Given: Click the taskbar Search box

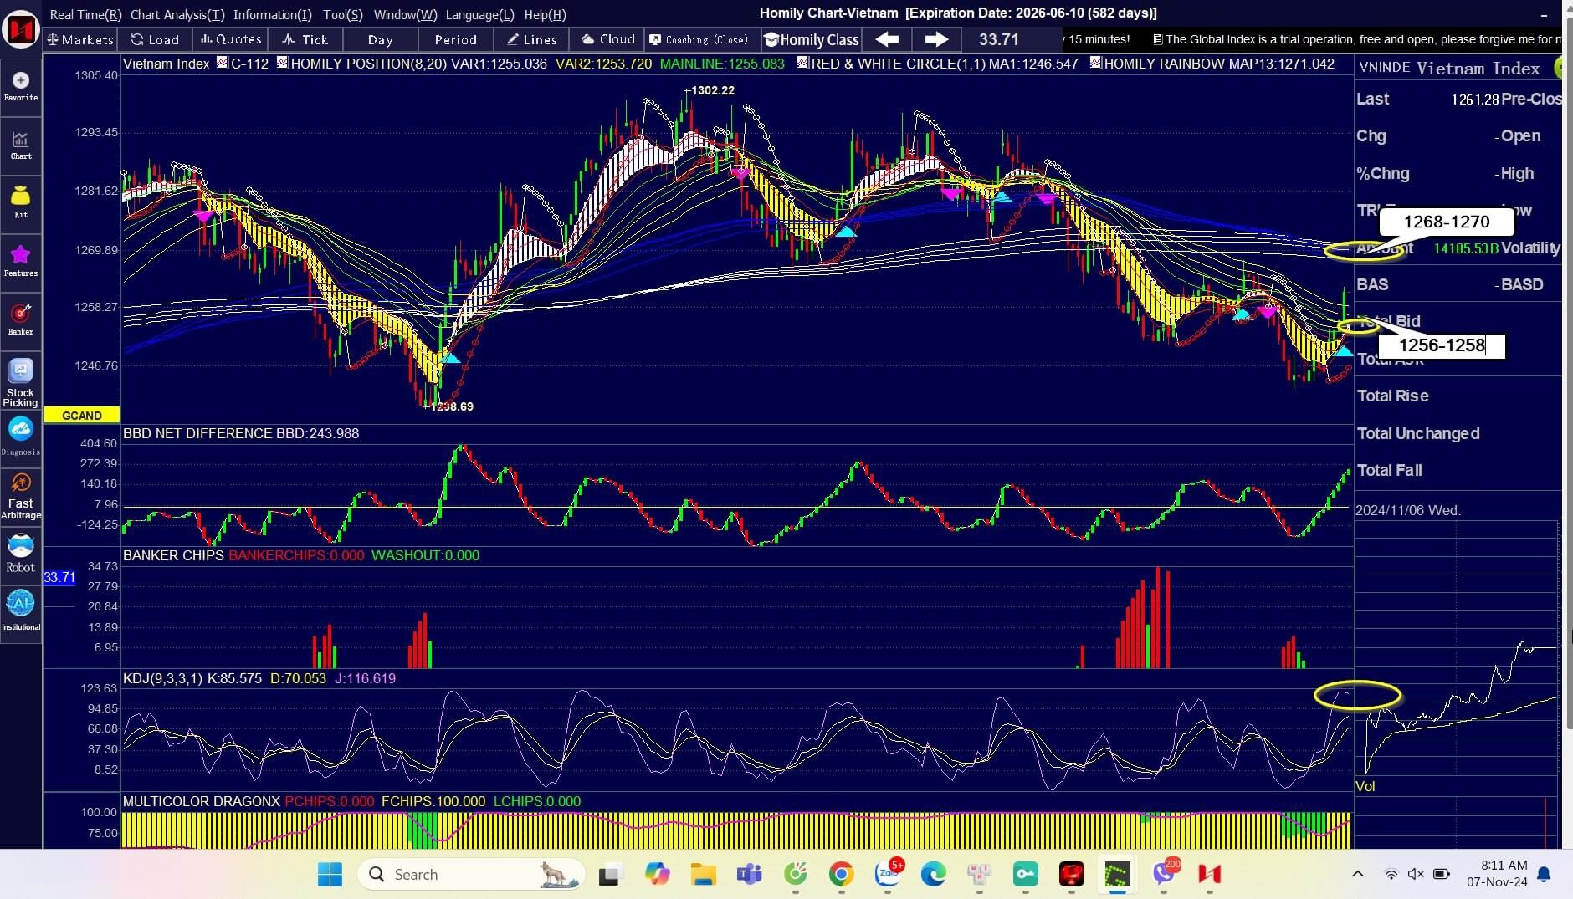Looking at the screenshot, I should (470, 874).
